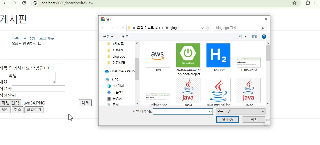Go up one folder level in dialog
Screen dimensions: 320x145
click(x=123, y=28)
